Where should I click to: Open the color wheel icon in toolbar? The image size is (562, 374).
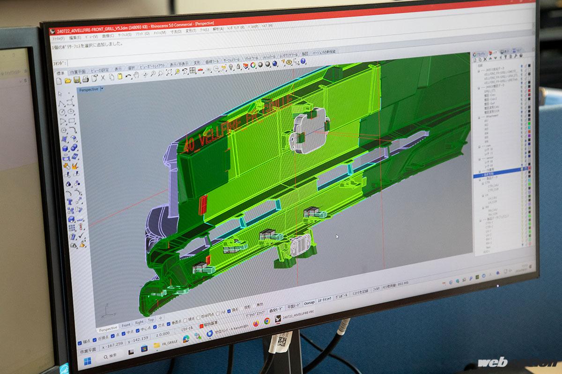[x=253, y=65]
